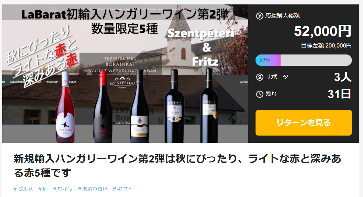Click the clock icon next to 残り
This screenshot has height=197, width=363.
(x=260, y=94)
